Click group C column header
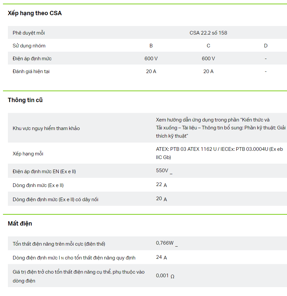The height and width of the screenshot is (296, 287). [208, 46]
